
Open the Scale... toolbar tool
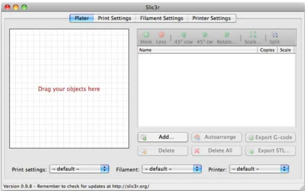pyautogui.click(x=253, y=38)
